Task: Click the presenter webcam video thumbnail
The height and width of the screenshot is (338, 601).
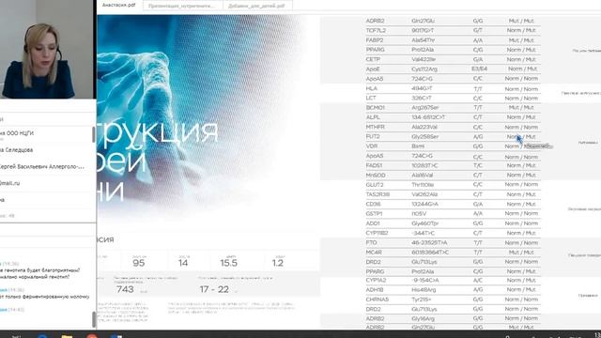Action: click(47, 50)
